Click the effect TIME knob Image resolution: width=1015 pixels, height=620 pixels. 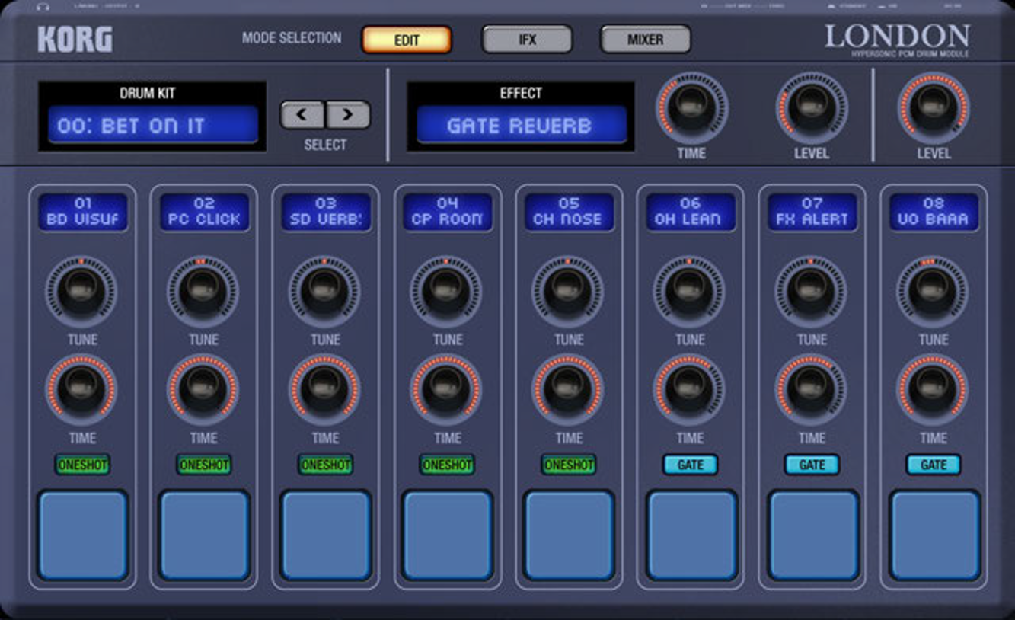[691, 107]
